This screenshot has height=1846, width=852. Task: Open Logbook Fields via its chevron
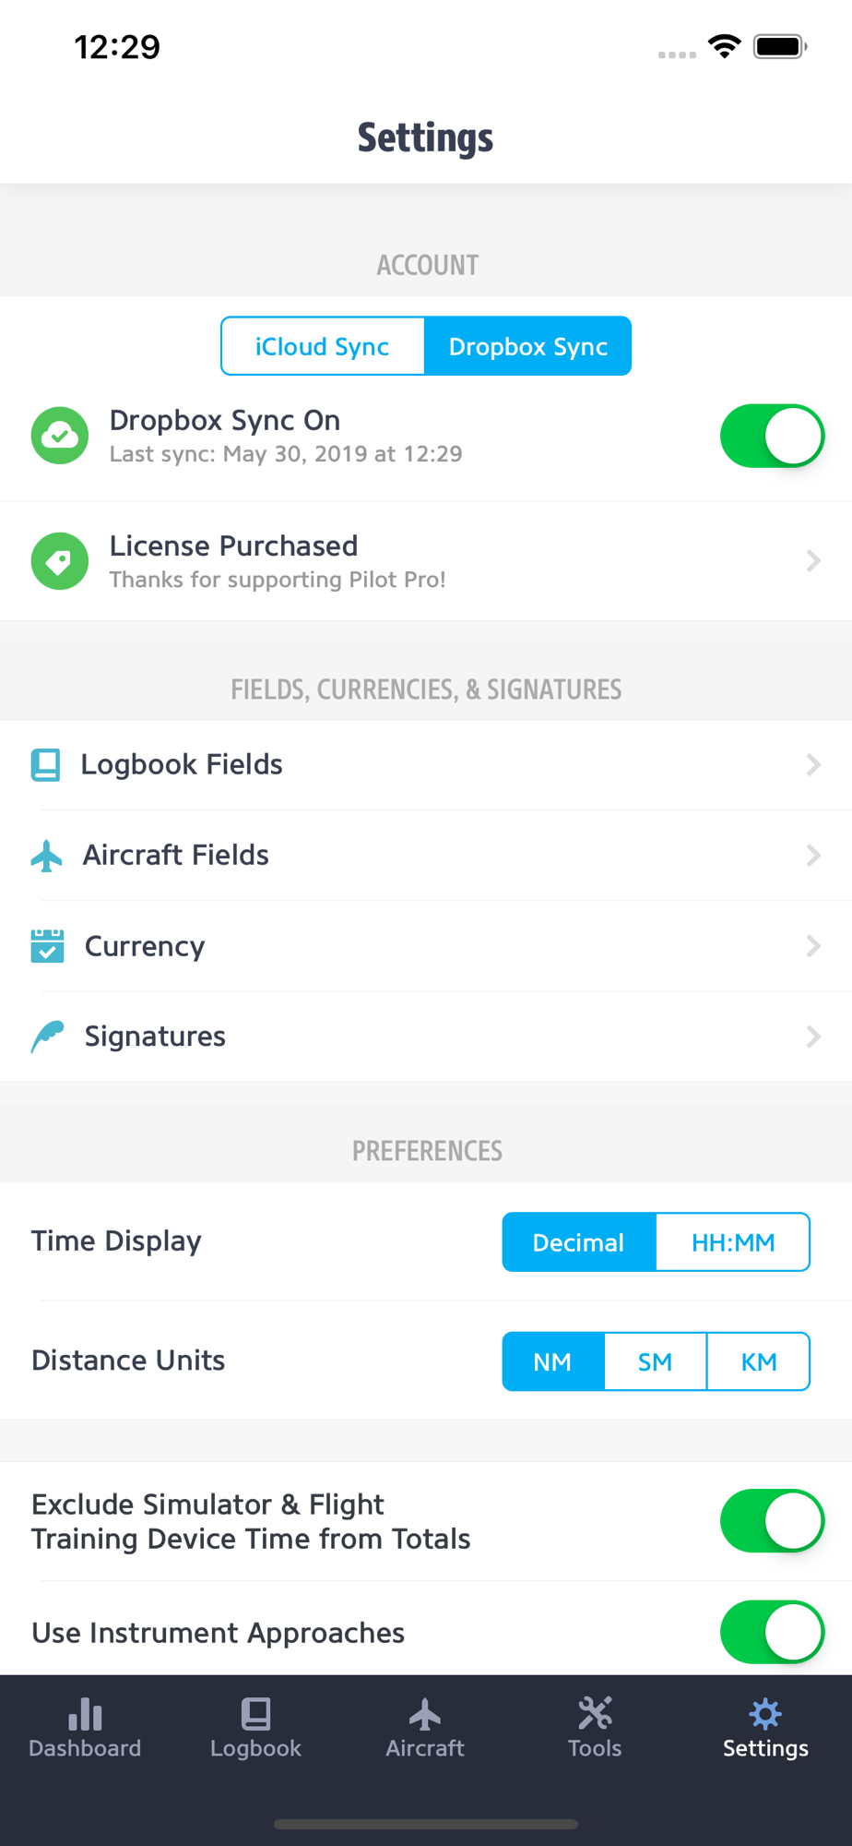812,765
